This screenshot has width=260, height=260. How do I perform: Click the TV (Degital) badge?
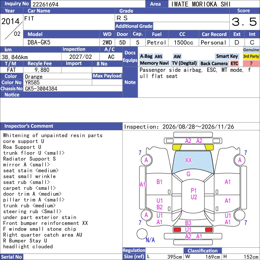pos(184,63)
